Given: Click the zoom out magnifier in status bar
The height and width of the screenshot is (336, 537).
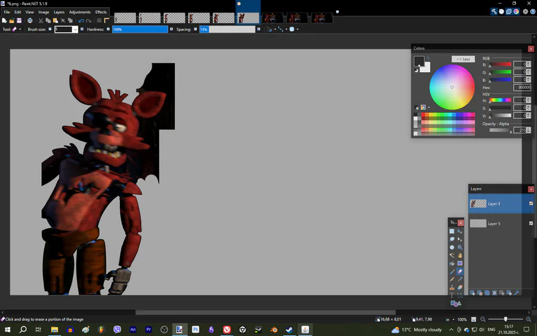Looking at the screenshot, I should pos(483,319).
